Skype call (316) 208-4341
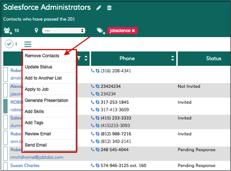Image resolution: width=231 pixels, height=171 pixels. [x=98, y=71]
